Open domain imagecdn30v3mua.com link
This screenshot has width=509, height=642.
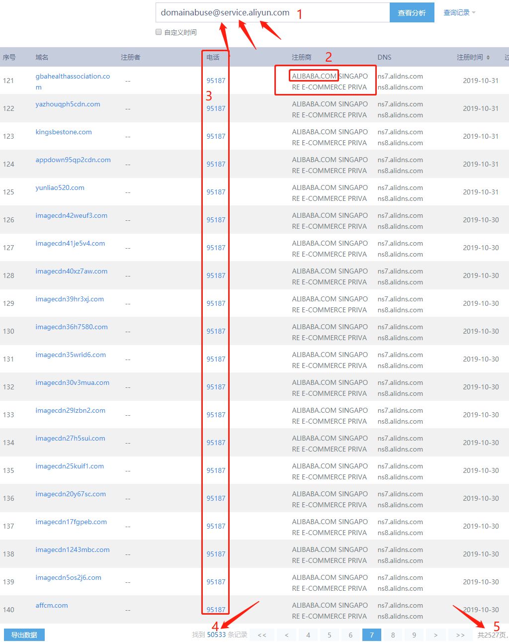pos(72,382)
